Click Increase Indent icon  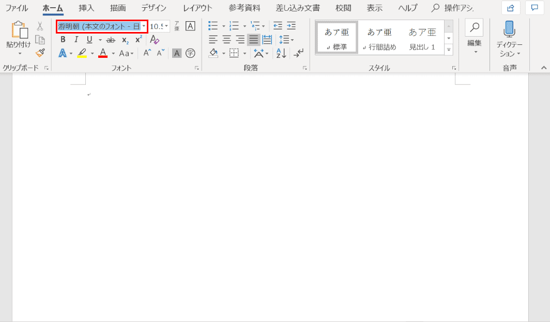(x=291, y=26)
